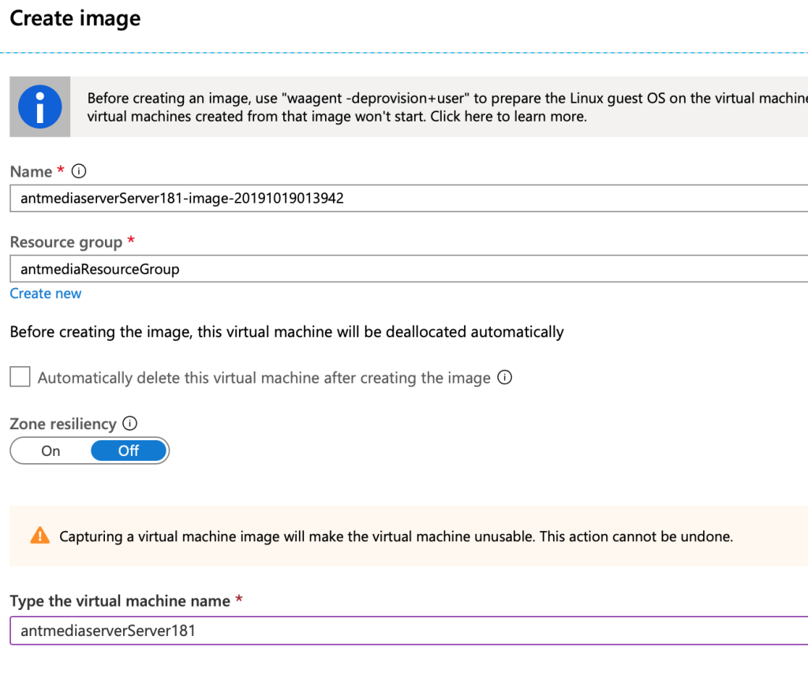
Task: Click the Zone resiliency label
Action: point(63,424)
